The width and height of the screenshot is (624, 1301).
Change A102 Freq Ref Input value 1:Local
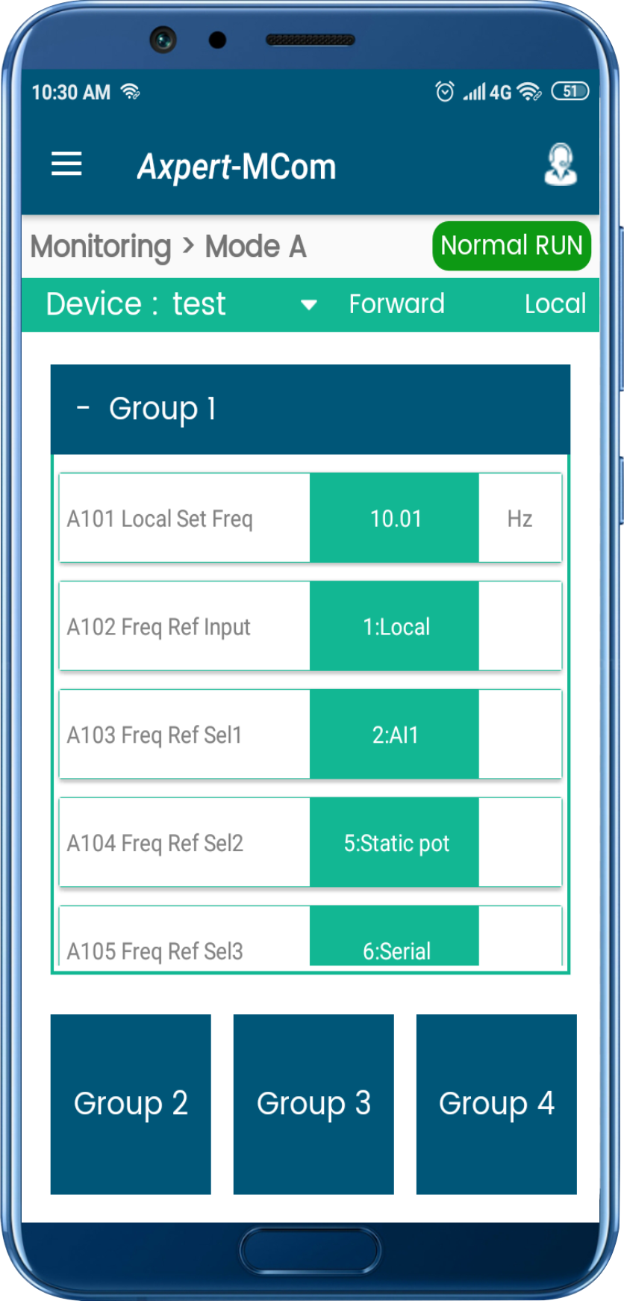coord(394,626)
